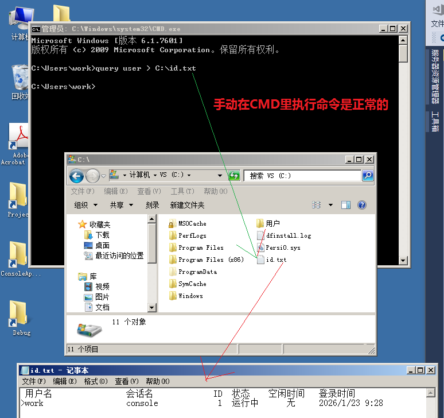The image size is (444, 418).
Task: Open Notepad 帮助(H) menu
Action: tap(157, 381)
